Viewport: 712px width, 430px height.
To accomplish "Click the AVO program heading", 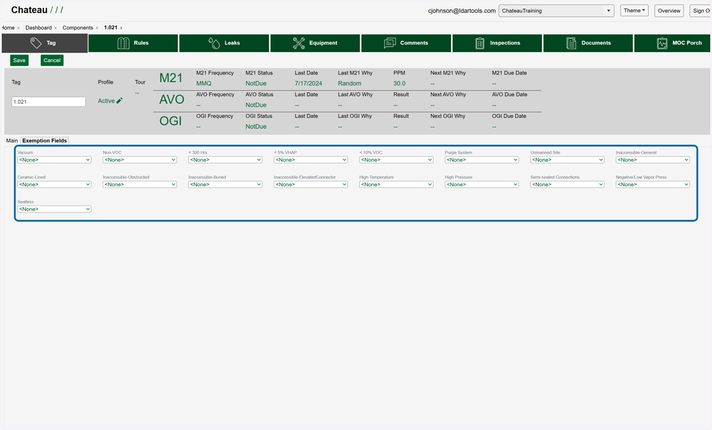I will (171, 100).
